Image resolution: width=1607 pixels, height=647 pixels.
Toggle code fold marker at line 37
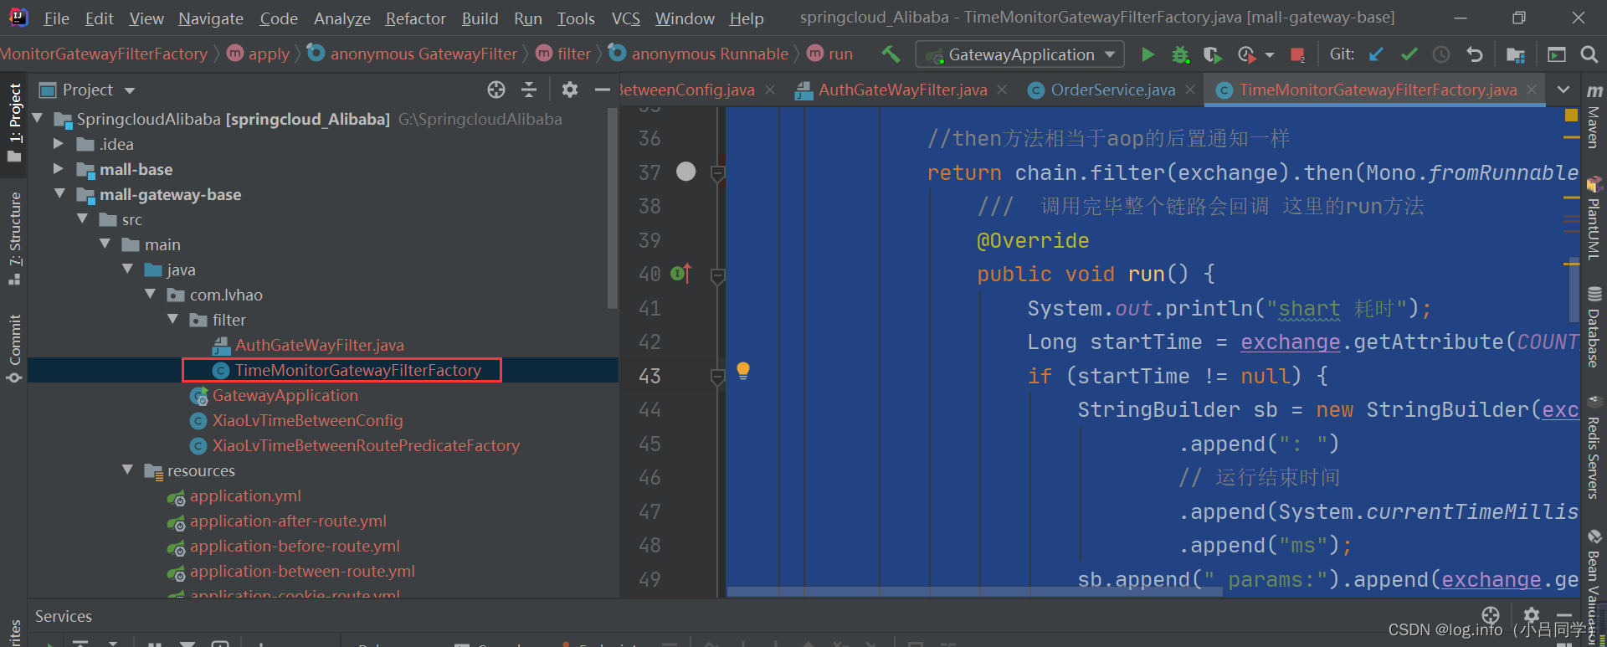[717, 174]
